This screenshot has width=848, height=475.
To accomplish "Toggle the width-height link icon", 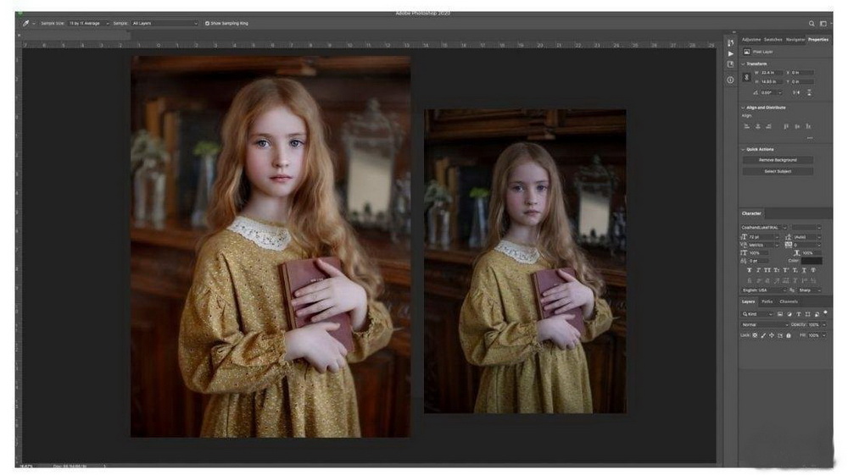I will click(x=747, y=77).
